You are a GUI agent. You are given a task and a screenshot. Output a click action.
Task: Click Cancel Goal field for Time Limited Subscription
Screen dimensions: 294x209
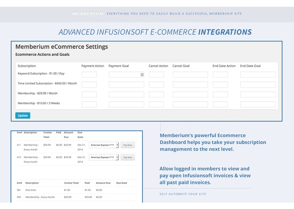[190, 85]
